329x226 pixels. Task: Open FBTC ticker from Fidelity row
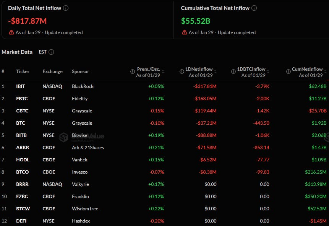coord(21,98)
